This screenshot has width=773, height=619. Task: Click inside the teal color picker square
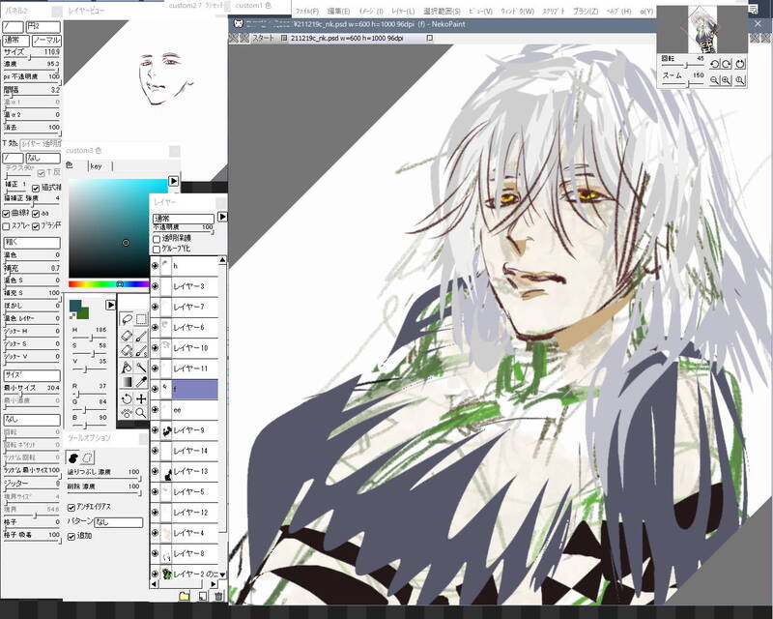point(118,228)
